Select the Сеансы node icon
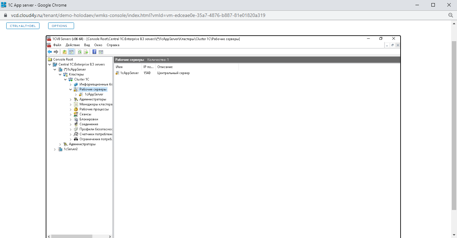 coord(76,114)
